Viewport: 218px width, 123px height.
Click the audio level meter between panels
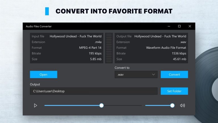click(109, 48)
